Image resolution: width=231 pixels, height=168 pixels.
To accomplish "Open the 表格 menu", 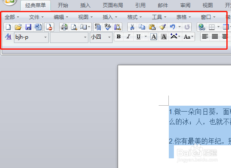I will point(184,17).
